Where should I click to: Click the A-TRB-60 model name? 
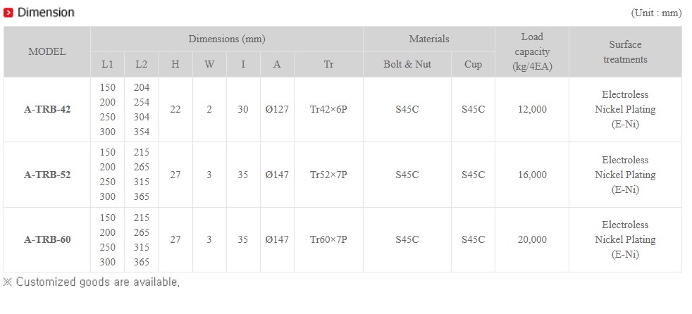tap(47, 239)
